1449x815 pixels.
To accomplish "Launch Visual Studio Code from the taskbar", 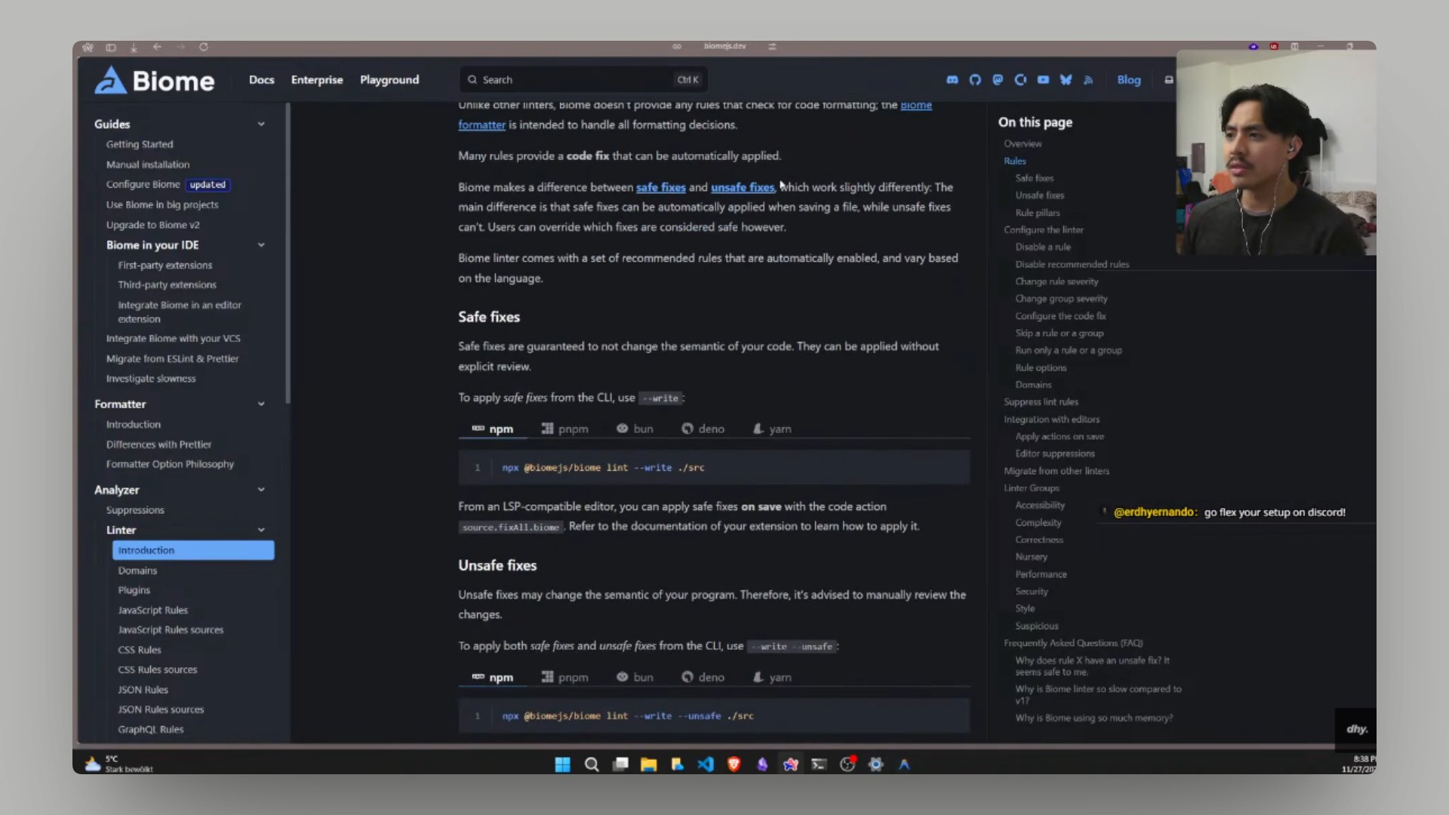I will coord(706,764).
